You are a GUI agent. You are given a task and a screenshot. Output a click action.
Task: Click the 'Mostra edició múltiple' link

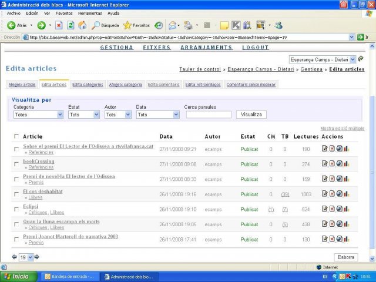(x=342, y=128)
